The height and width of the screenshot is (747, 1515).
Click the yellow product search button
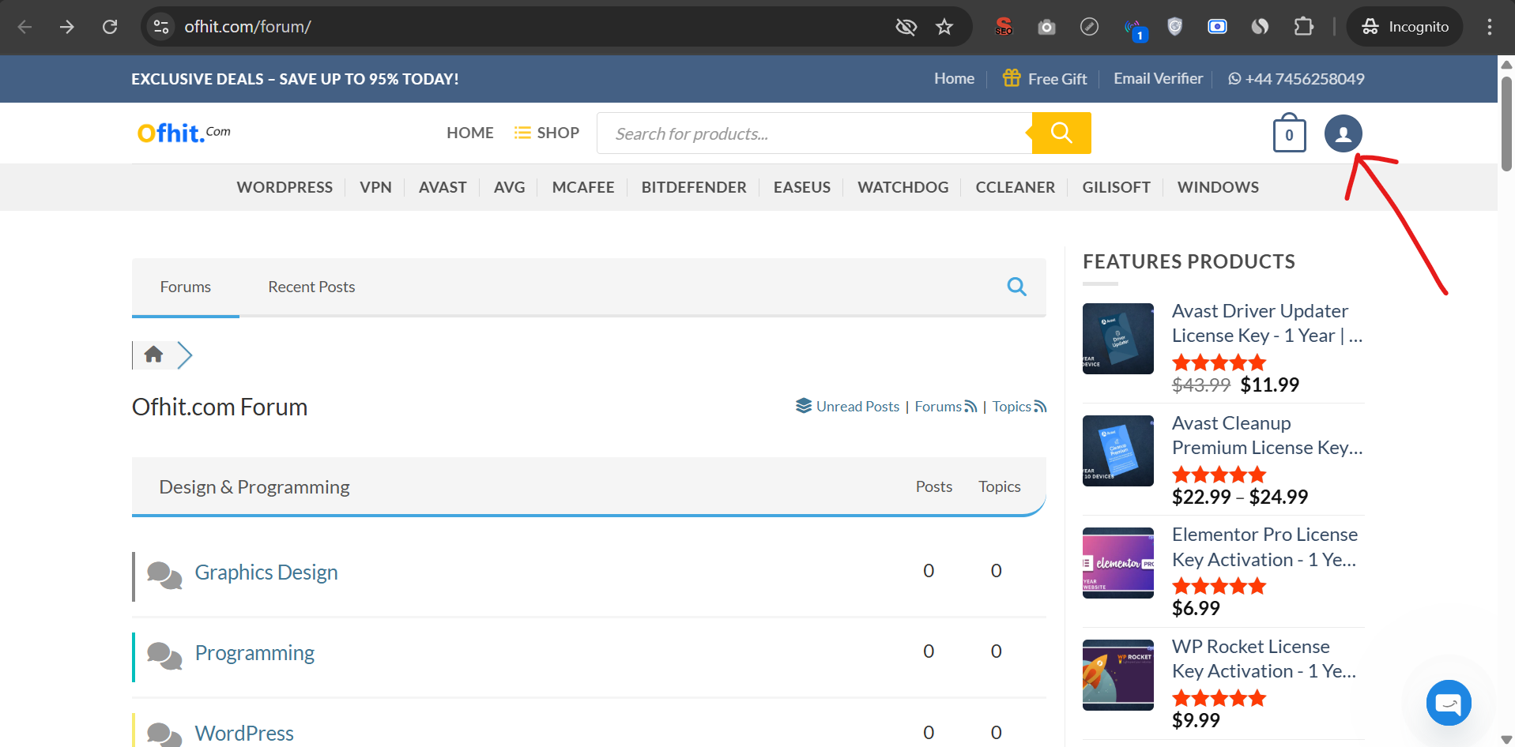tap(1061, 133)
